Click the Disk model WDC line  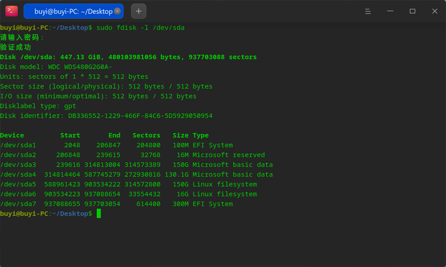pos(56,67)
